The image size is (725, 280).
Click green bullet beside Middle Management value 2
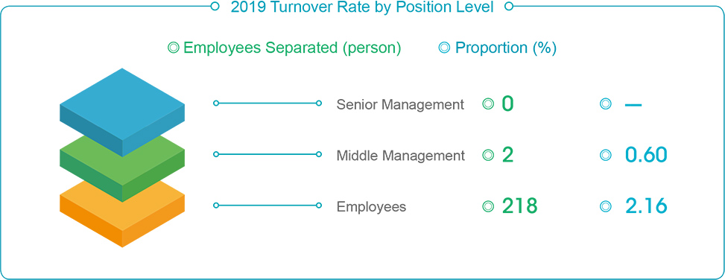click(x=488, y=155)
